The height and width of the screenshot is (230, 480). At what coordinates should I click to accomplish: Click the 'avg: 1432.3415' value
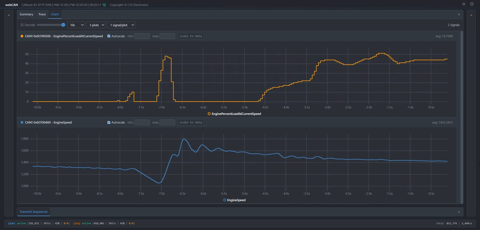pos(442,122)
